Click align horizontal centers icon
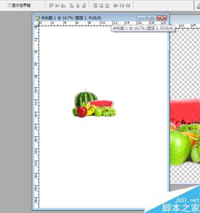Viewport: 200px width, 213px height. pos(78,6)
